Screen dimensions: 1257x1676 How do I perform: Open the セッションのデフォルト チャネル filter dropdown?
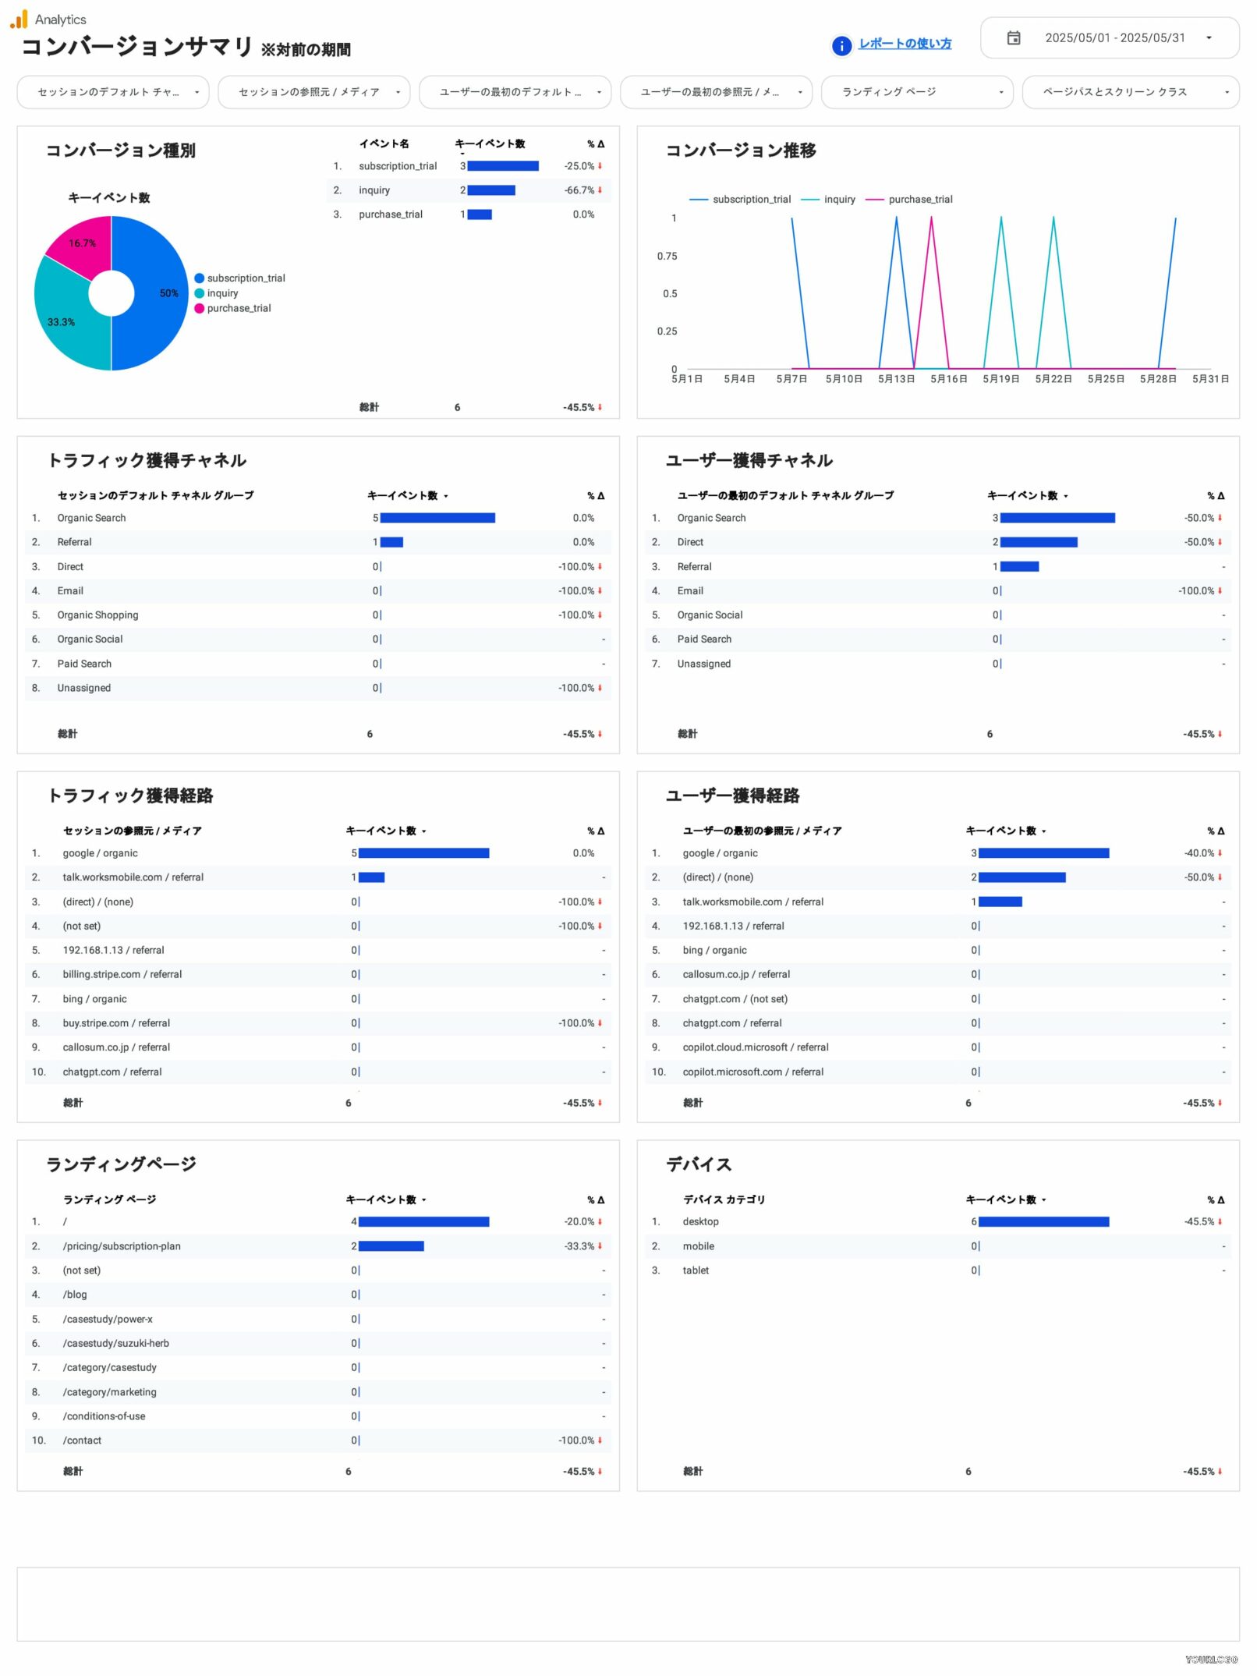click(112, 92)
